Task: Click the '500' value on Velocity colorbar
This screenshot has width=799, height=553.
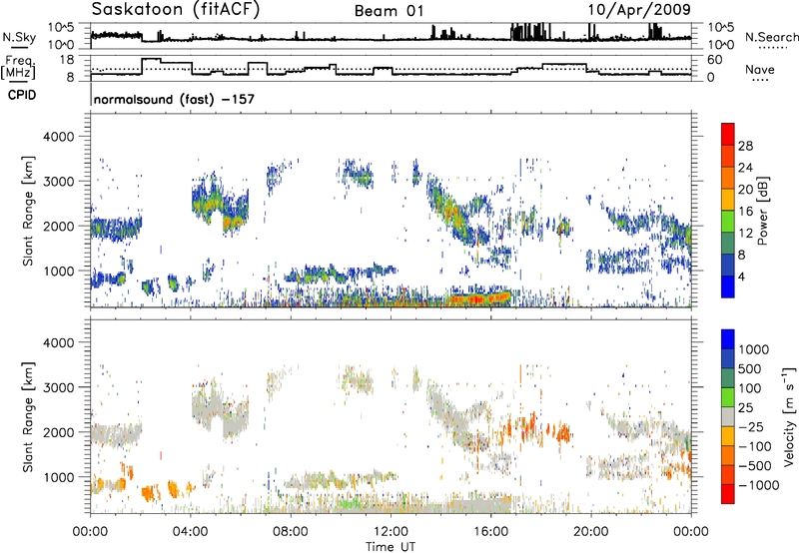Action: point(750,368)
